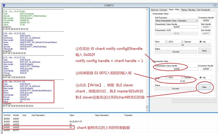The image size is (218, 134).
Task: Click the GAP_HCI_ExtentionCommandStatus event line
Action: click(30, 42)
